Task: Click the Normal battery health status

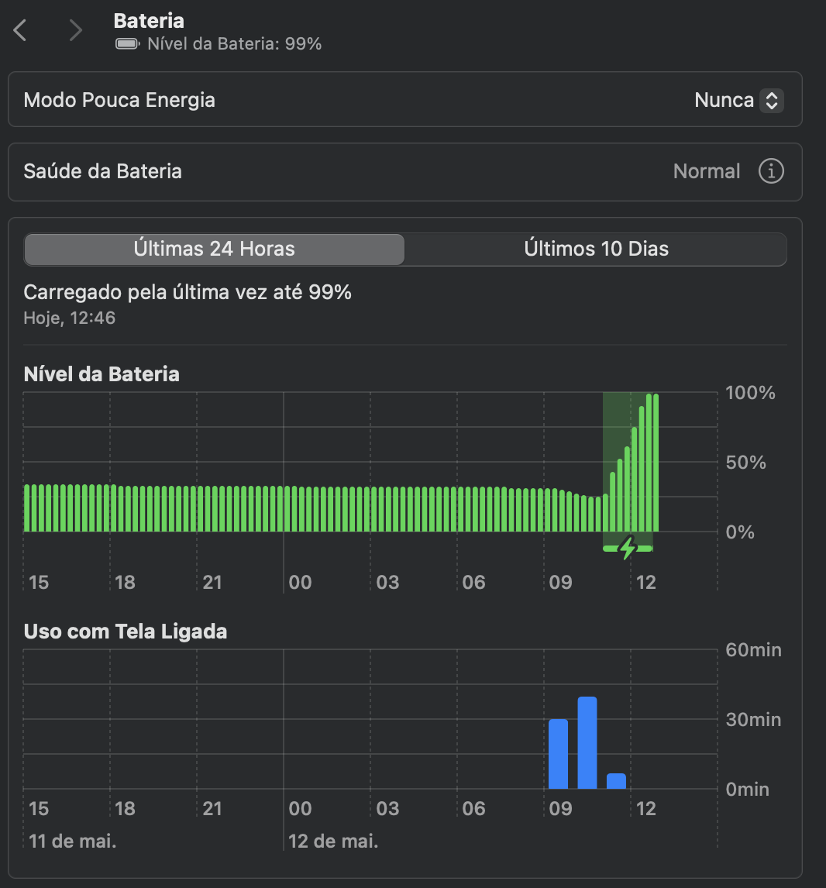Action: [707, 171]
